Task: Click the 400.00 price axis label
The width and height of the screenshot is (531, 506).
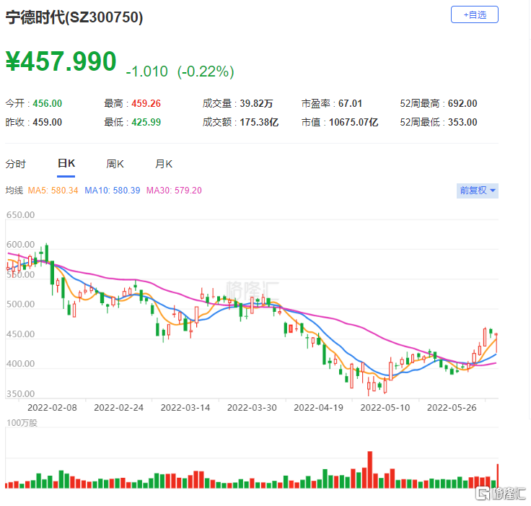Action: pos(20,364)
